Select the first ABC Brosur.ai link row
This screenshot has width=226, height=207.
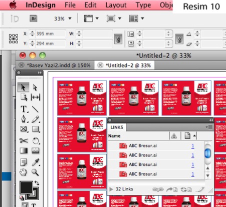tap(156, 145)
